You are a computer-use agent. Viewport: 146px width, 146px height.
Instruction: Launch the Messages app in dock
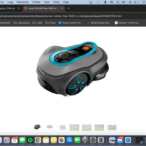pyautogui.click(x=22, y=140)
